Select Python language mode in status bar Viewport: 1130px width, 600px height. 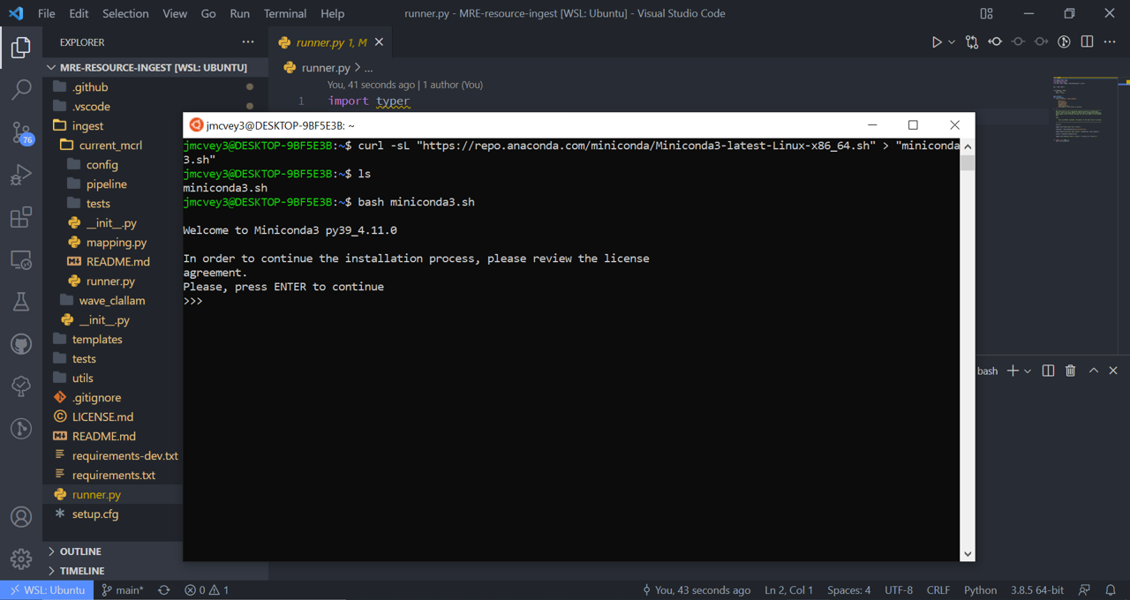click(980, 590)
